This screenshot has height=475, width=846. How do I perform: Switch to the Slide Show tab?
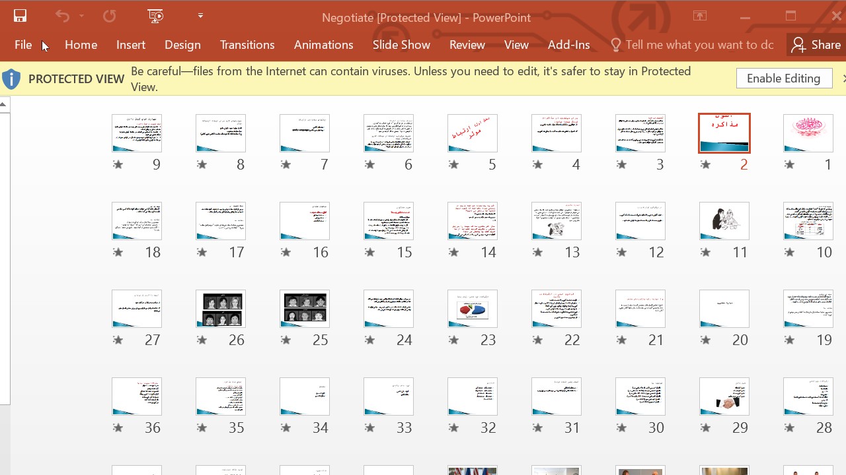(401, 45)
